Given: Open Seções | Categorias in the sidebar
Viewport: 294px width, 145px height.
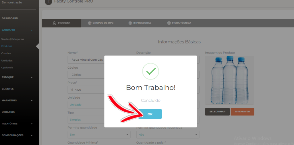Looking at the screenshot, I should [x=13, y=39].
